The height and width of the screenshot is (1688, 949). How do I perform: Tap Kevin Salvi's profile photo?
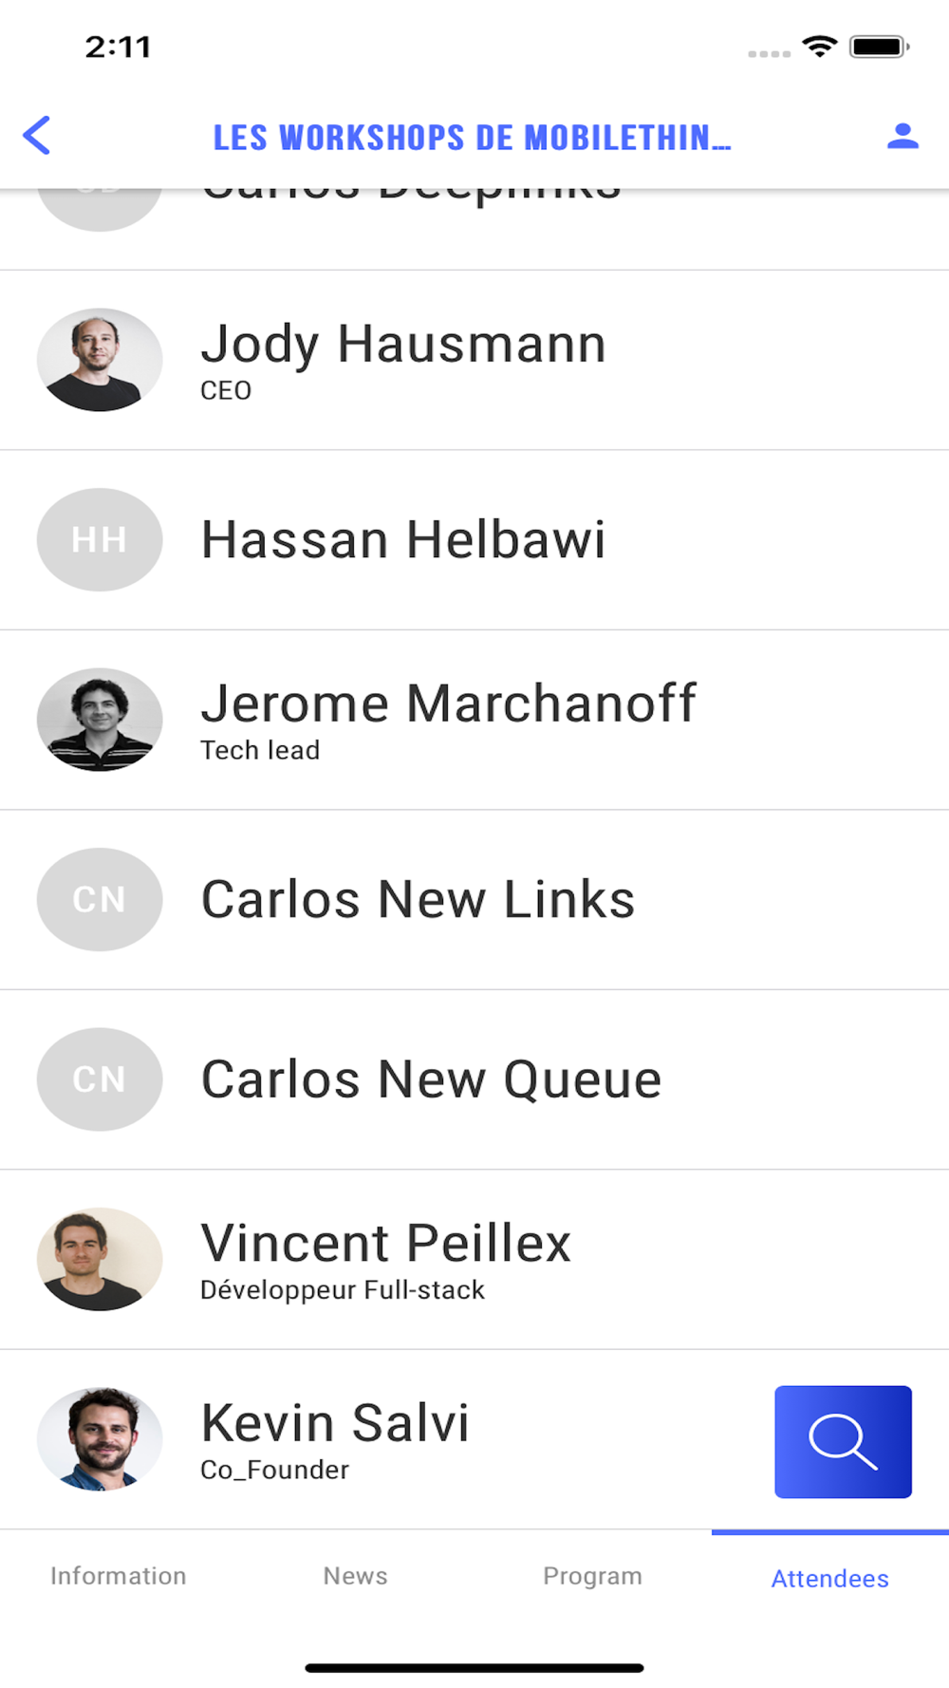tap(100, 1439)
